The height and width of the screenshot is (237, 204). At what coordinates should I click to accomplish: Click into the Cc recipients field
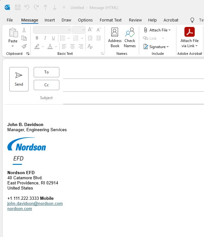click(x=133, y=85)
